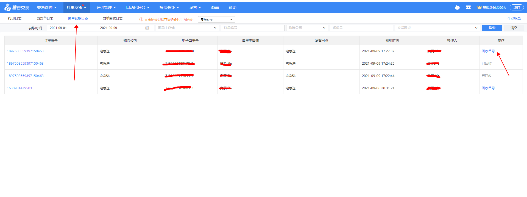527x197 pixels.
Task: Expand 设置 menu
Action: [195, 7]
